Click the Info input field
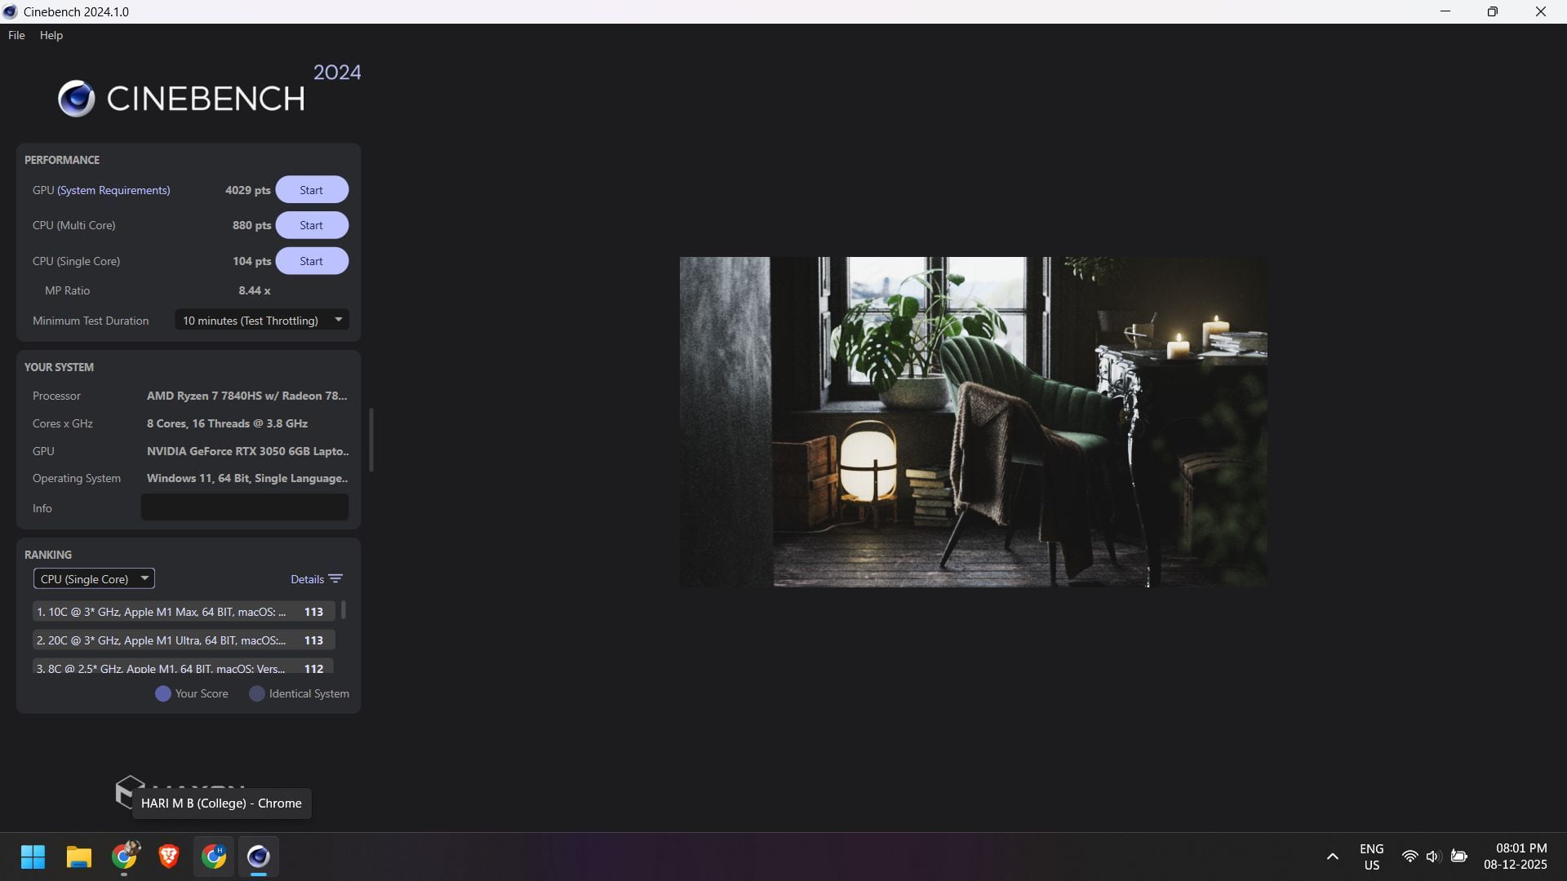Viewport: 1567px width, 881px height. click(x=245, y=507)
